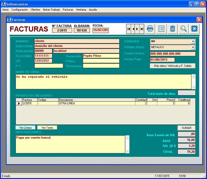Screen dimensions: 207x179
Task: Click the ALBARAN number field
Action: 82,30
